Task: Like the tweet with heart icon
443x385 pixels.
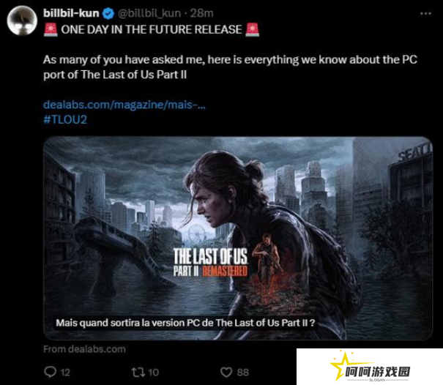Action: (226, 372)
